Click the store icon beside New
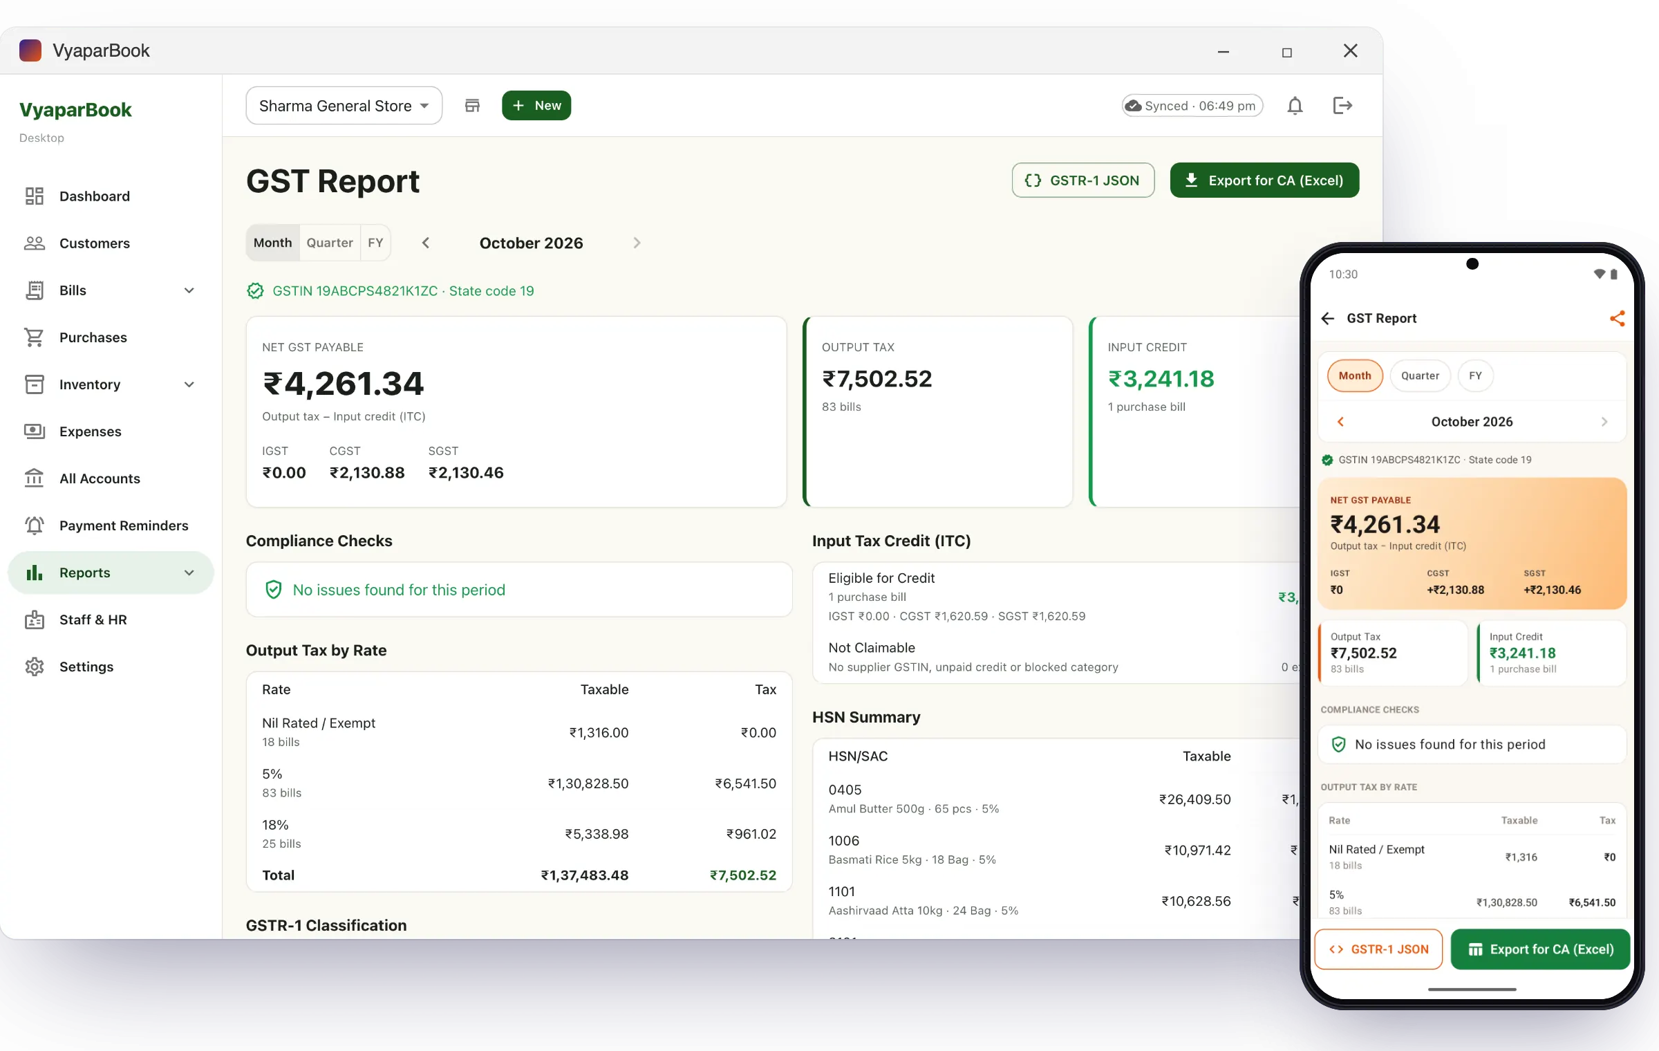This screenshot has width=1659, height=1051. tap(472, 106)
